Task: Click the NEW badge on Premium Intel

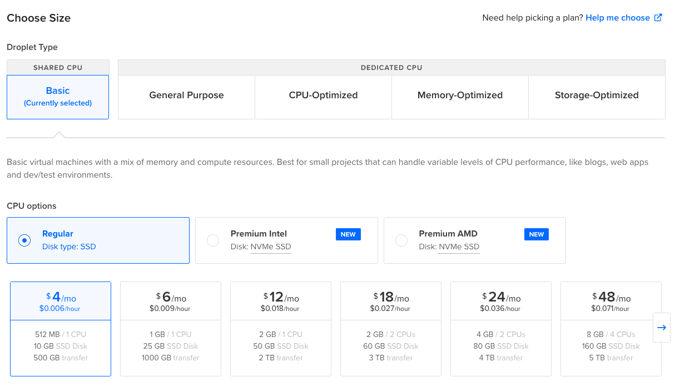Action: click(x=348, y=234)
